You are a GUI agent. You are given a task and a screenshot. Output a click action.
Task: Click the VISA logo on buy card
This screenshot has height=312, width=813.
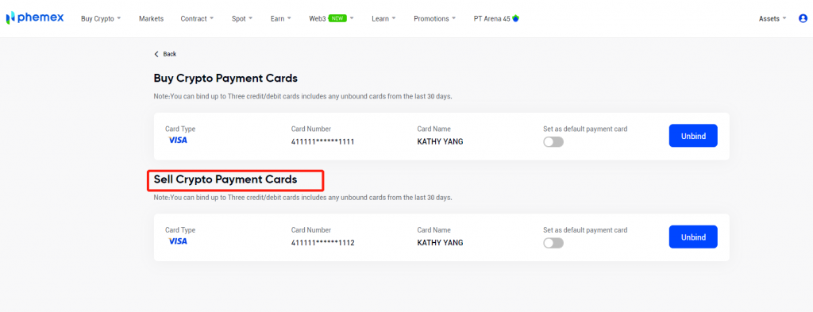pyautogui.click(x=178, y=140)
